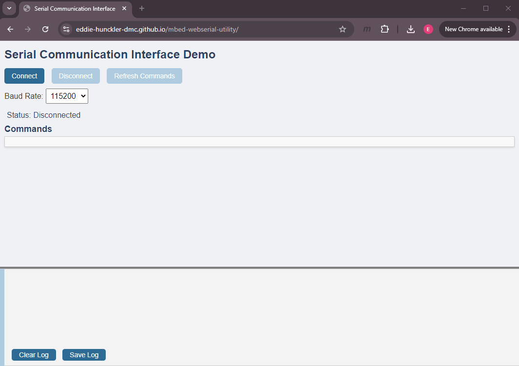The height and width of the screenshot is (366, 519).
Task: Click the Save Log button
Action: [84, 355]
